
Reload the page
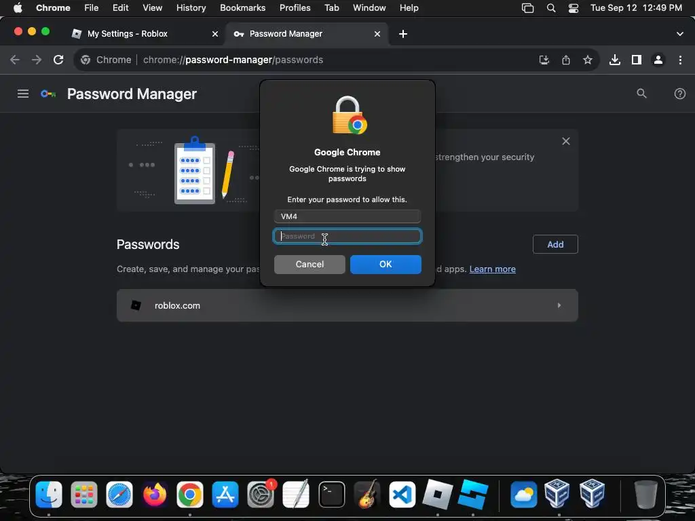(58, 60)
